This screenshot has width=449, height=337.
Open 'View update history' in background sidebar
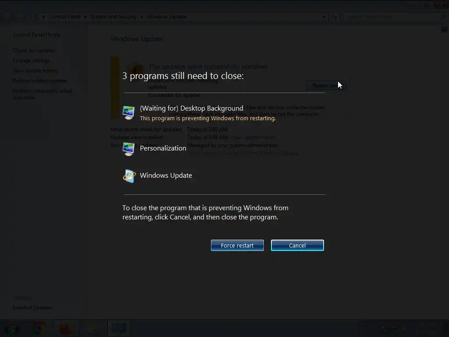pos(35,71)
